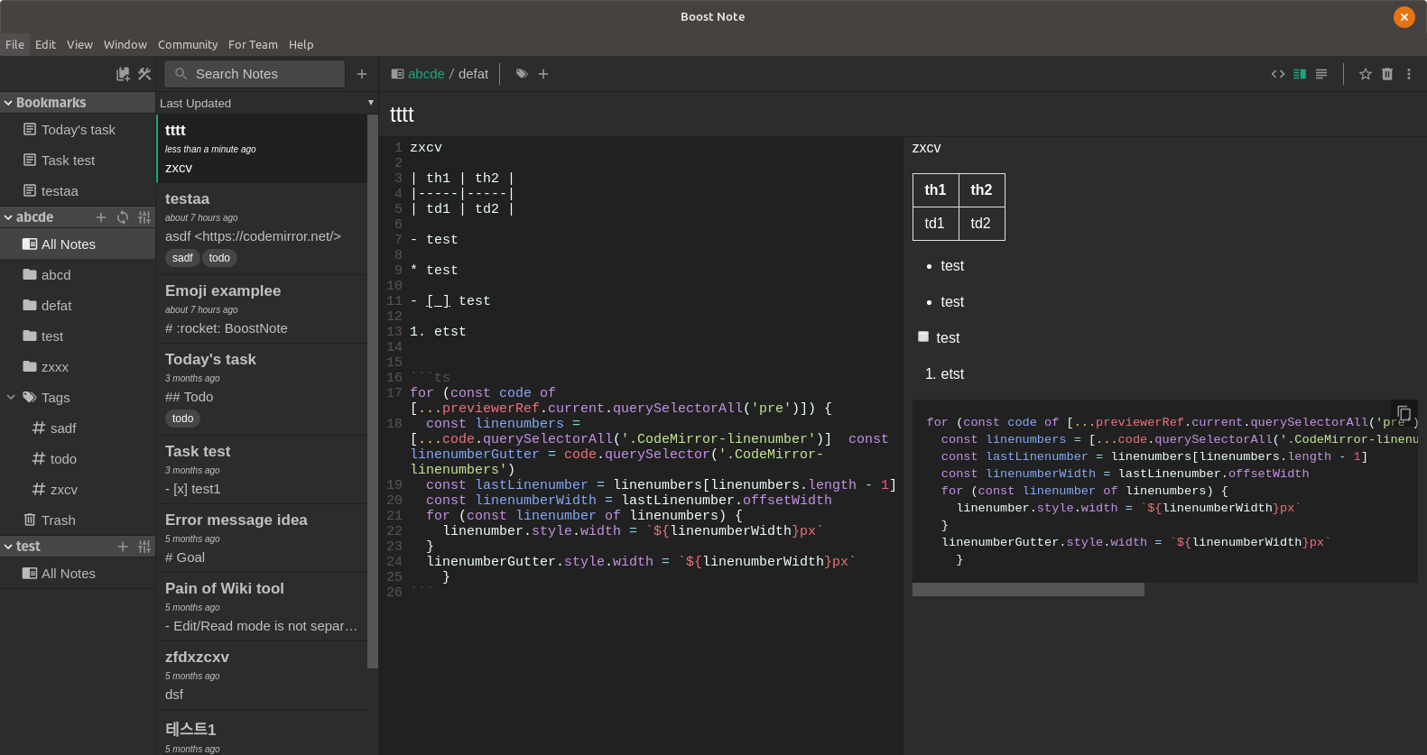
Task: Open the Emoji examplee note
Action: [262, 309]
